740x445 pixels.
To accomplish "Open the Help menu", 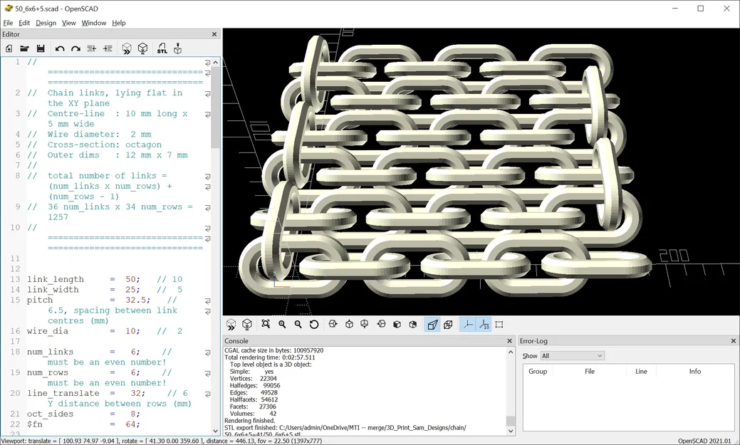I will click(118, 23).
